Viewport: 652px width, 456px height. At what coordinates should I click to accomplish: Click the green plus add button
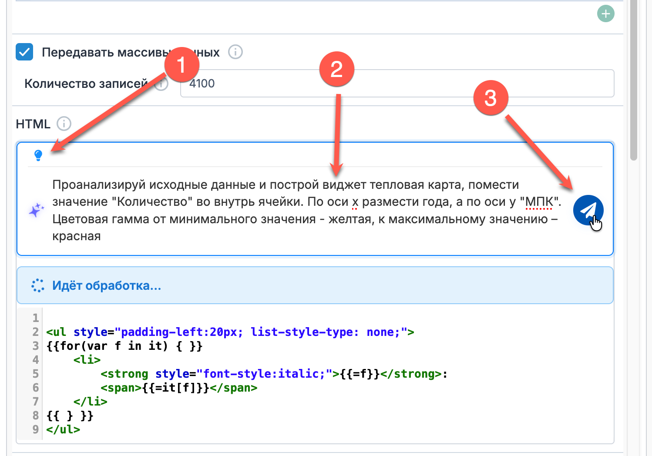point(605,13)
